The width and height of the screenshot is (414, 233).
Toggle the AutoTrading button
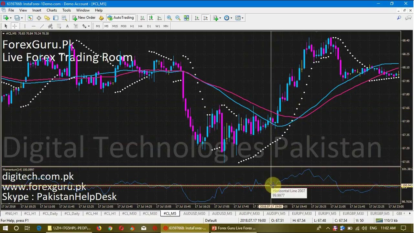120,18
